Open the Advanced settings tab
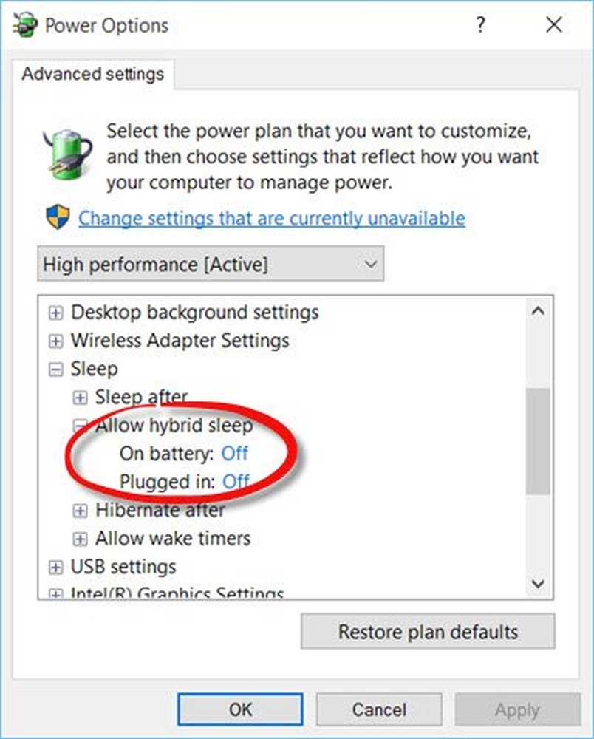This screenshot has height=739, width=594. click(x=92, y=75)
